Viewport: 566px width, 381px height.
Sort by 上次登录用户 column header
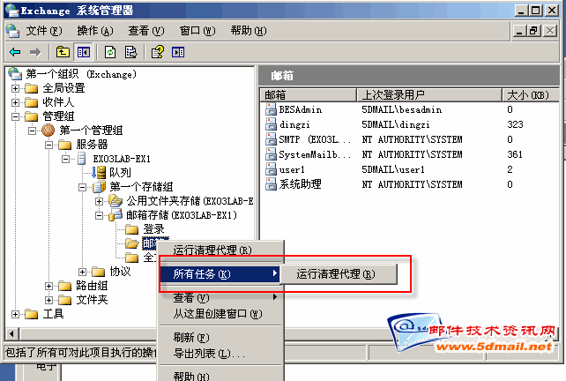click(429, 95)
